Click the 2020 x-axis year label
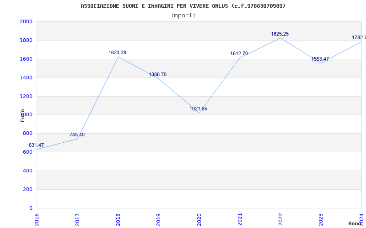This screenshot has width=366, height=228. 199,219
